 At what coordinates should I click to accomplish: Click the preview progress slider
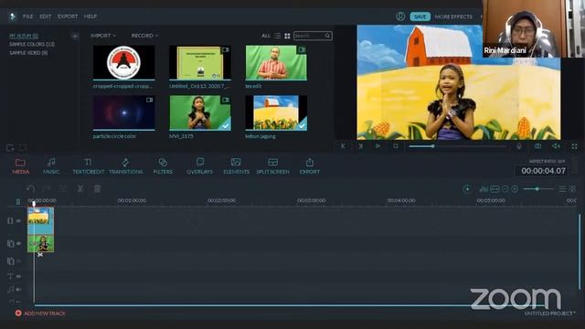coord(457,146)
